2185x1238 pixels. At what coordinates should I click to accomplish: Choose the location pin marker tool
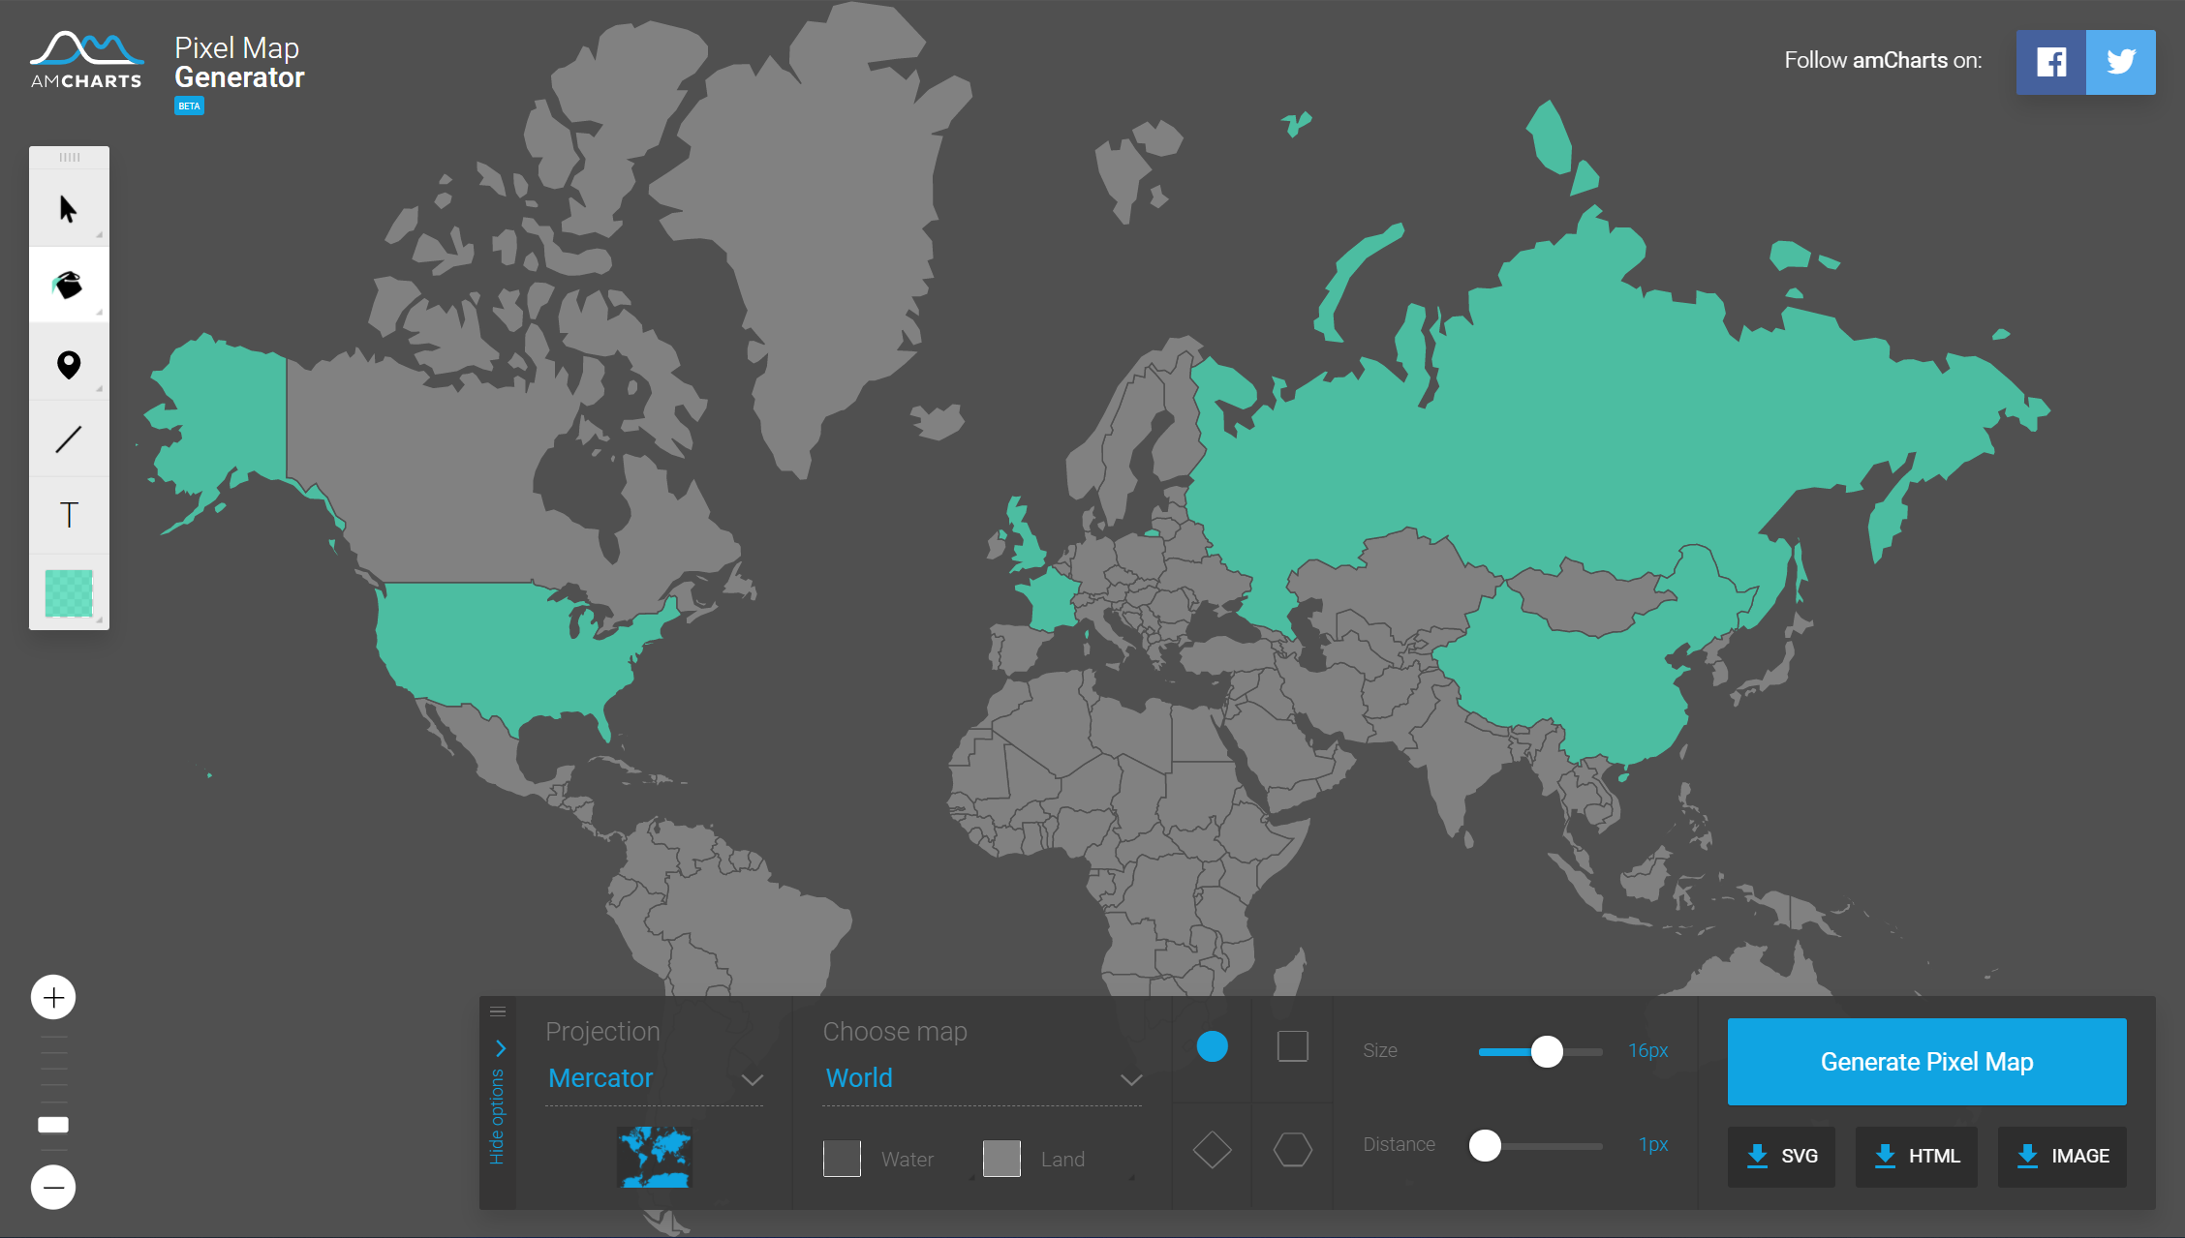click(68, 364)
